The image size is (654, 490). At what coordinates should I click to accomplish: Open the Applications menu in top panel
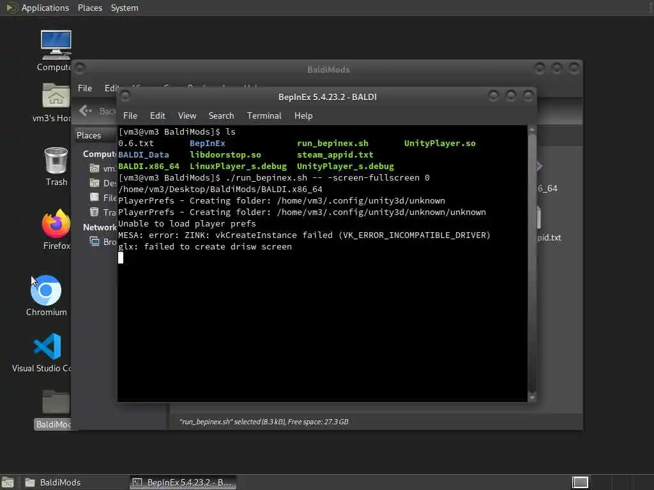click(45, 8)
